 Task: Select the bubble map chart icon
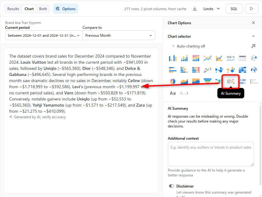254,58
